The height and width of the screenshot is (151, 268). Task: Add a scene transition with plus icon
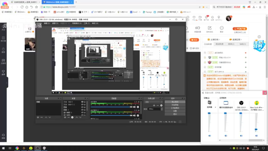pos(154,105)
